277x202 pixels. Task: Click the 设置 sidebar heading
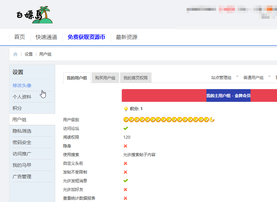(x=18, y=72)
